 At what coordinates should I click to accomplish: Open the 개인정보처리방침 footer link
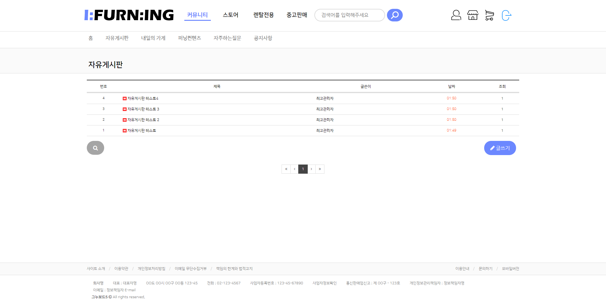click(x=151, y=269)
